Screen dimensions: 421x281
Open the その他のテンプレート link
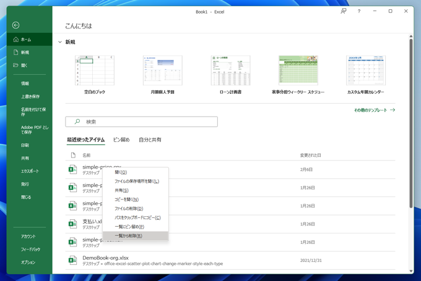370,110
